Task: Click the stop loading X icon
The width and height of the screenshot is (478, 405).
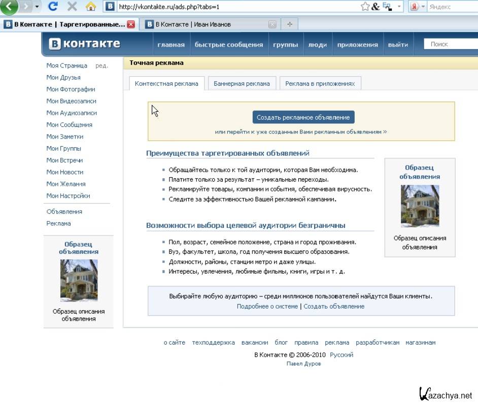Action: 72,7
